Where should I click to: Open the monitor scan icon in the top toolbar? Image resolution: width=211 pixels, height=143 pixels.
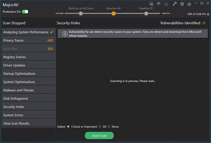point(151,4)
